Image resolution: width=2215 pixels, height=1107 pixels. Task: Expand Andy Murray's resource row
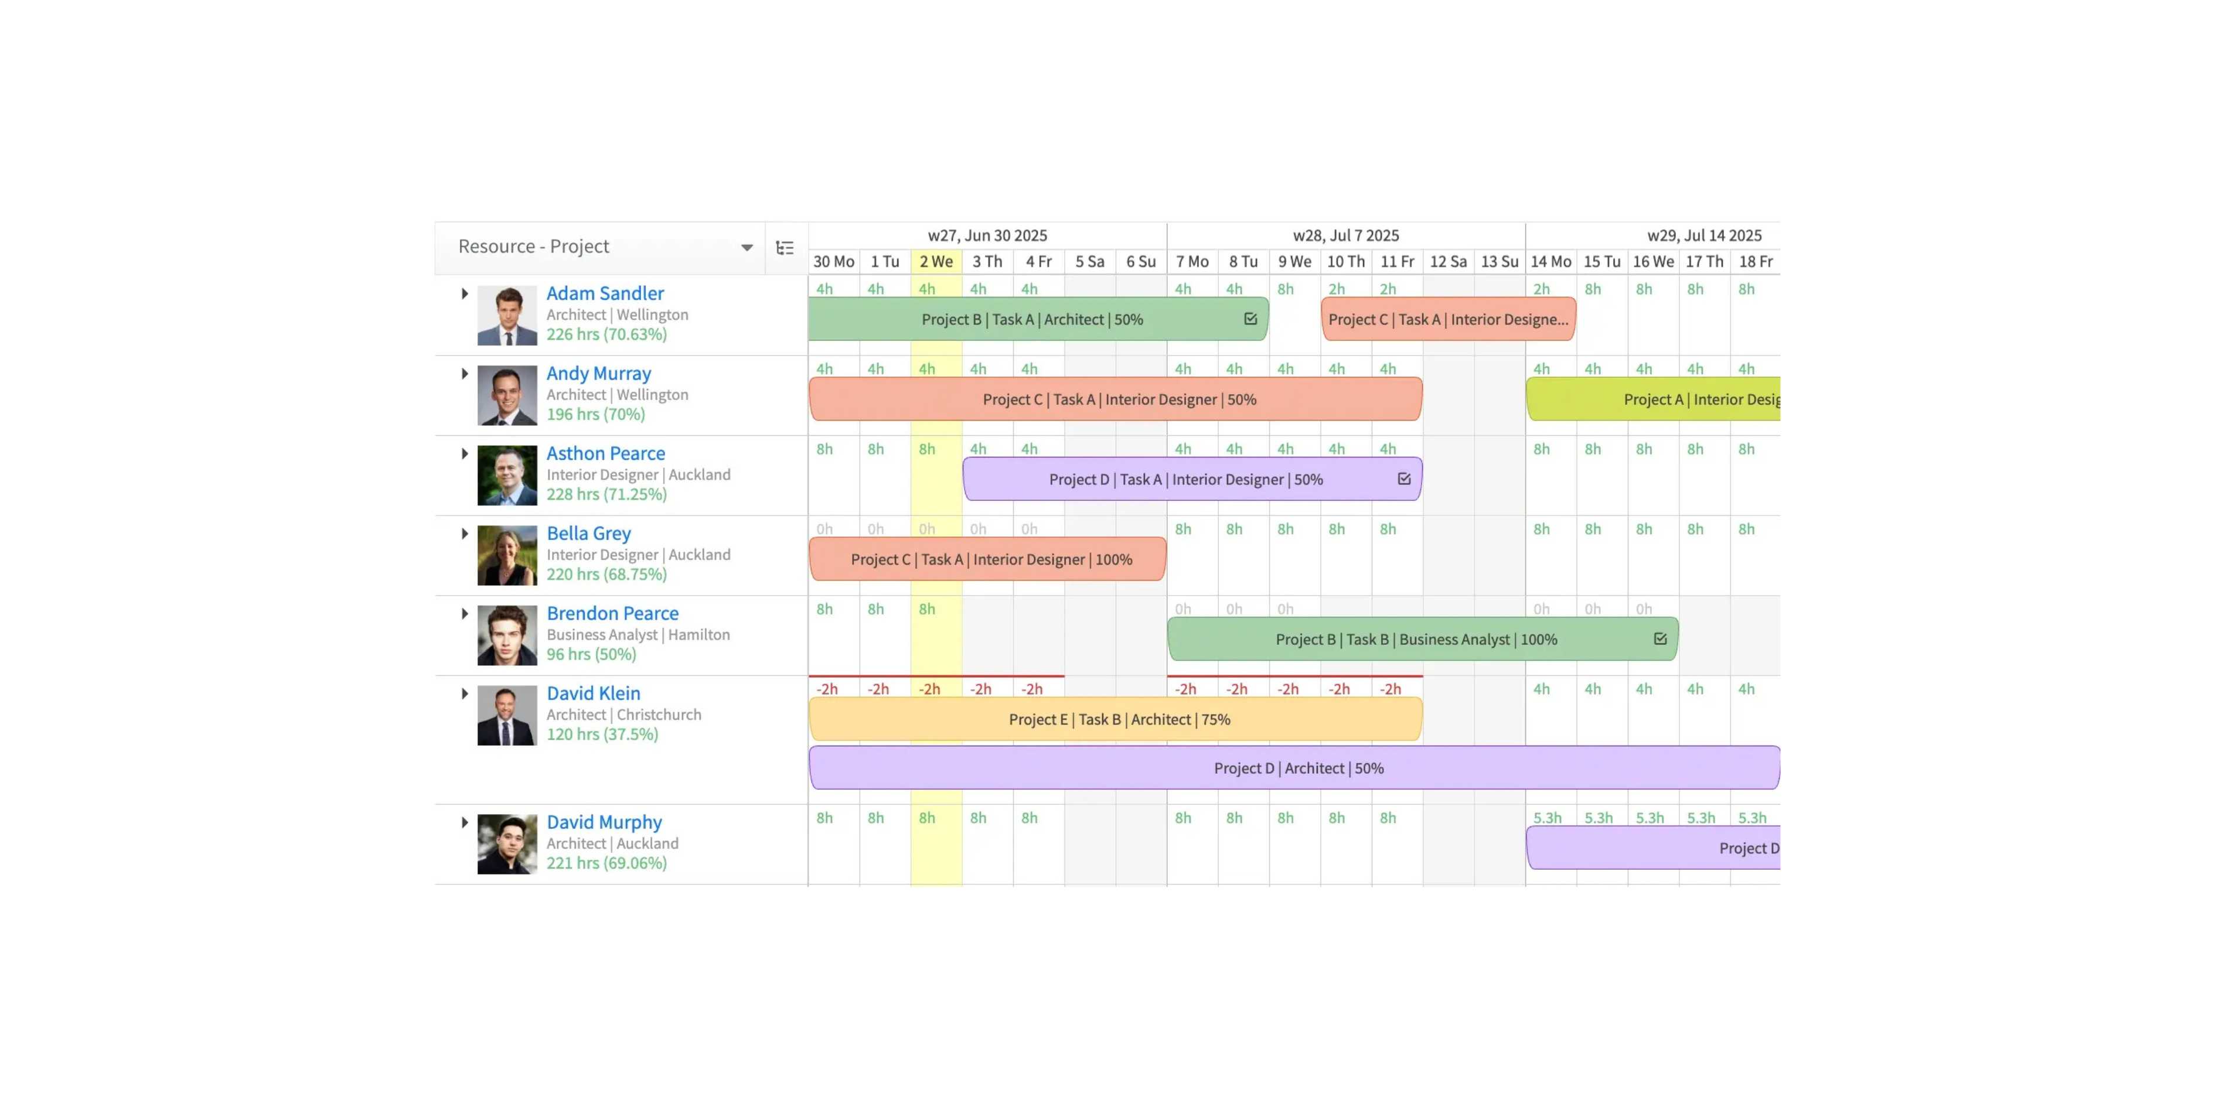pos(464,374)
